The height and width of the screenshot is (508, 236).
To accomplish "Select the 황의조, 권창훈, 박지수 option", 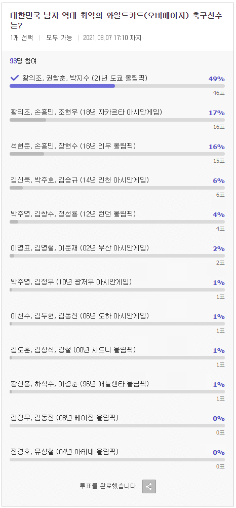I will pyautogui.click(x=117, y=83).
